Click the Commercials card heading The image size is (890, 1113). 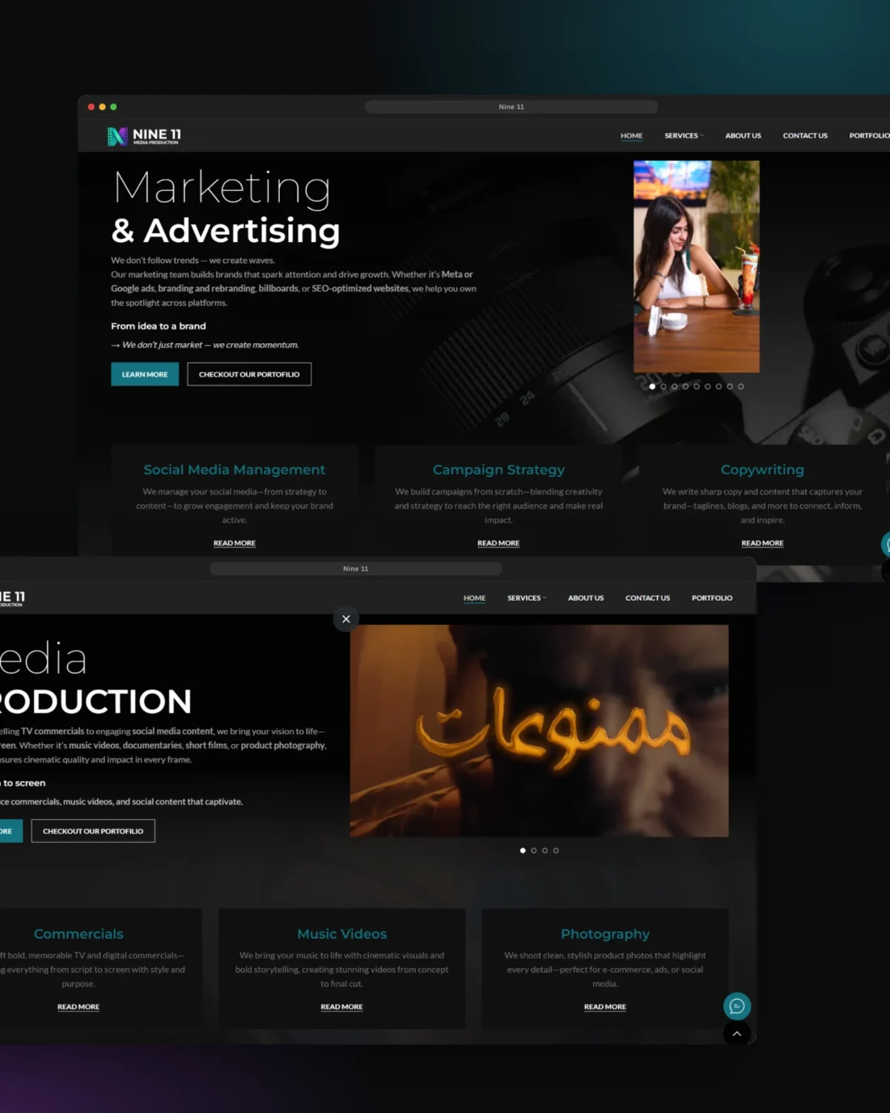coord(78,934)
